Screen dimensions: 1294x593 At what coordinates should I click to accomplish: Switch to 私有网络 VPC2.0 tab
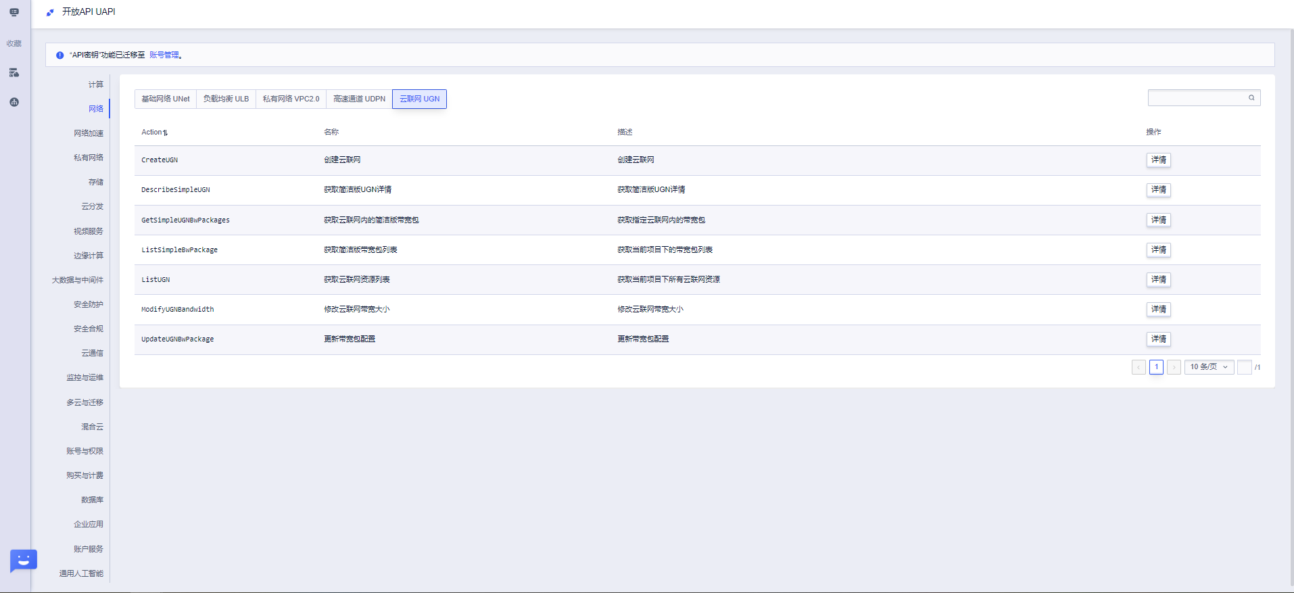click(x=291, y=99)
